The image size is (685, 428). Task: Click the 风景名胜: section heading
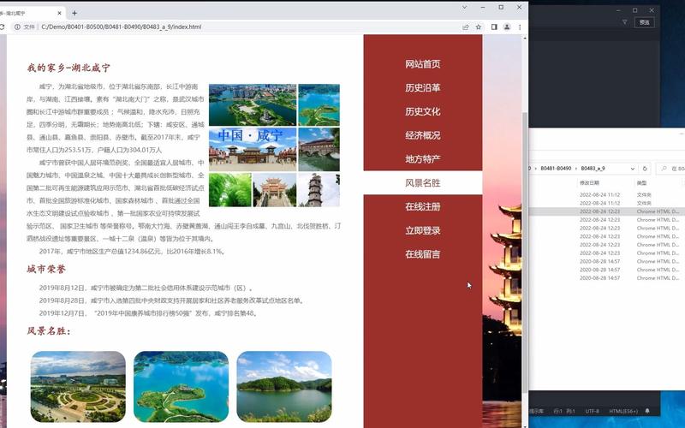(x=49, y=331)
